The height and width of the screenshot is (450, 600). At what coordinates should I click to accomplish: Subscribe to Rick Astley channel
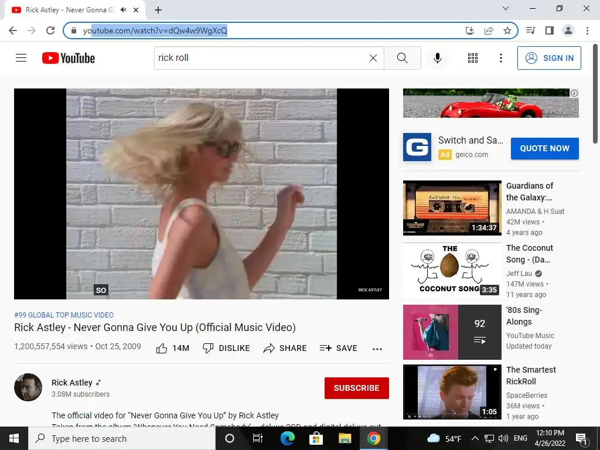point(357,388)
